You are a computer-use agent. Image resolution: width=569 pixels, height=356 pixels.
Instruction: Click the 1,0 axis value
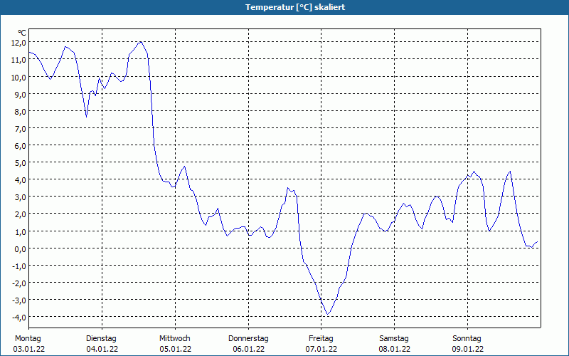pos(21,232)
